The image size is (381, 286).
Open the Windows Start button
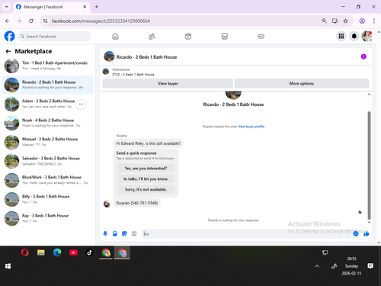[x=8, y=266]
